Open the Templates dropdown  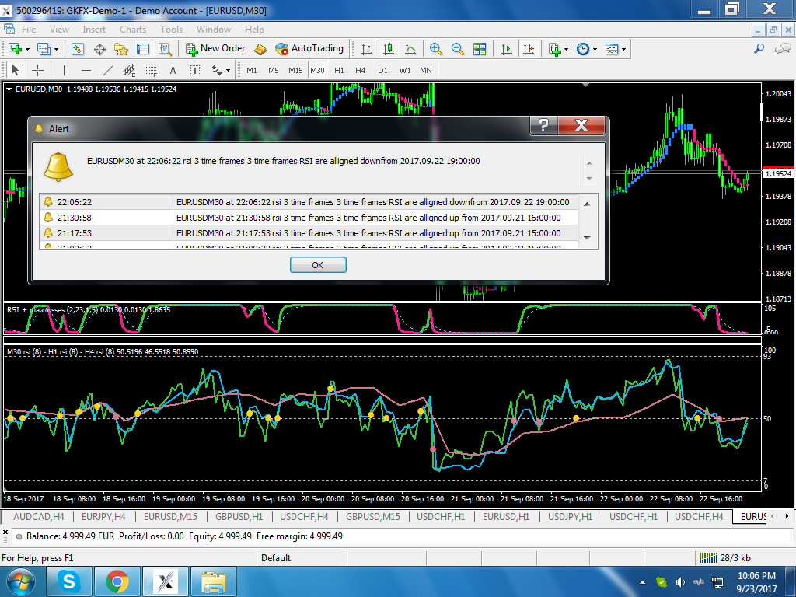tap(616, 49)
